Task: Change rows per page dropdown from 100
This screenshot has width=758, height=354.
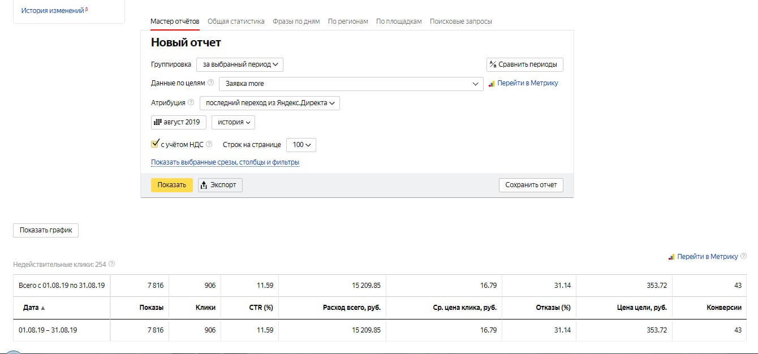Action: tap(301, 145)
